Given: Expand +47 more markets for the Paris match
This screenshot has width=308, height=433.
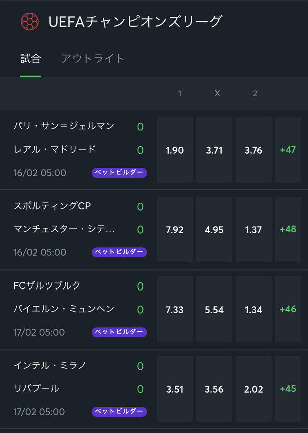Looking at the screenshot, I should pyautogui.click(x=288, y=150).
